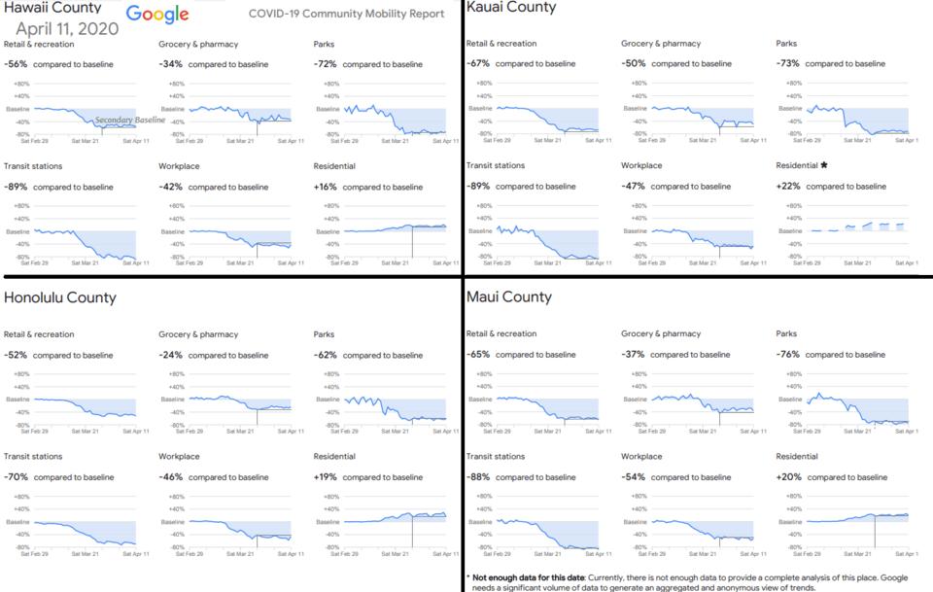Click the Maui County heading
Viewport: 933px width, 592px height.
pyautogui.click(x=508, y=297)
